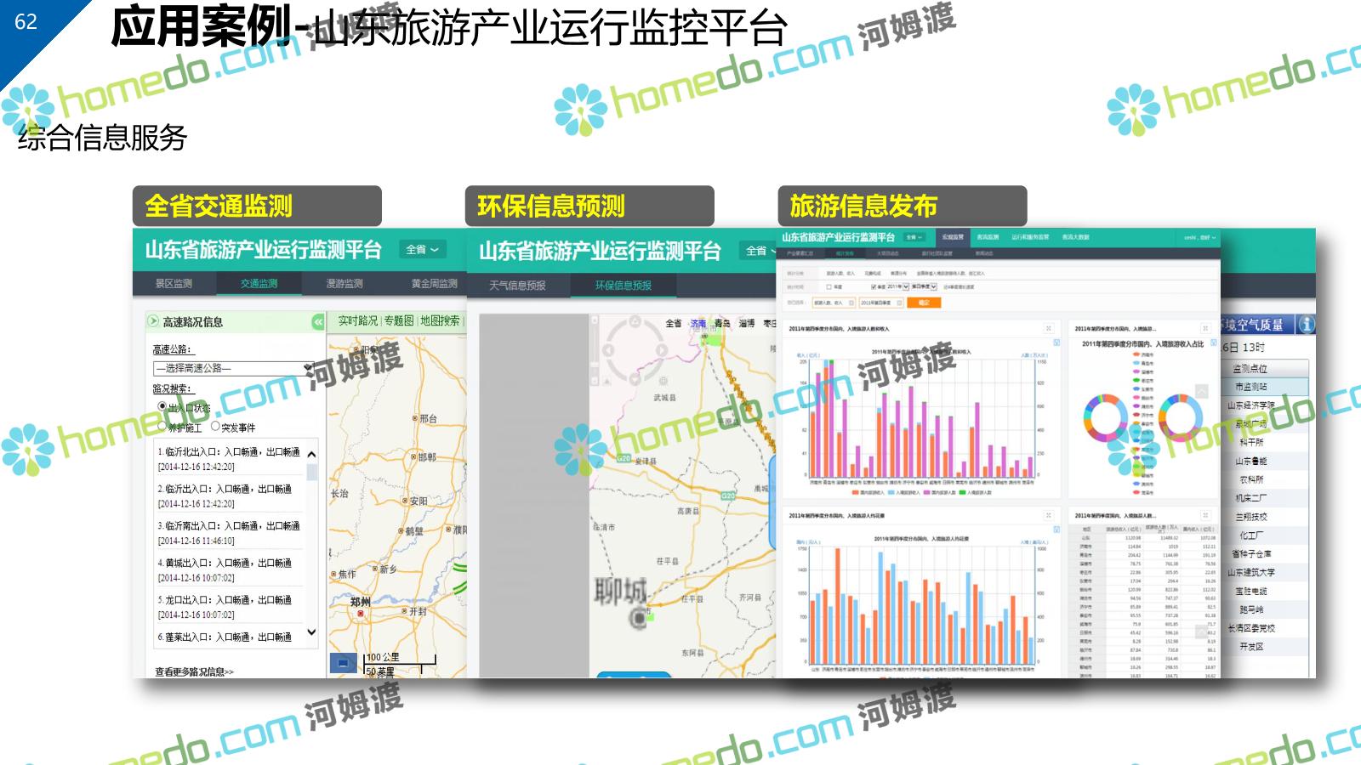Switch to the 天气信息预报 tab
1361x765 pixels.
[x=517, y=286]
